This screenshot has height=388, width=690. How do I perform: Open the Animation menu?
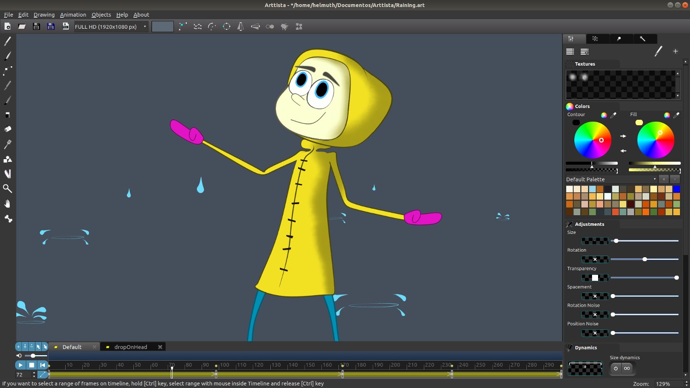73,14
